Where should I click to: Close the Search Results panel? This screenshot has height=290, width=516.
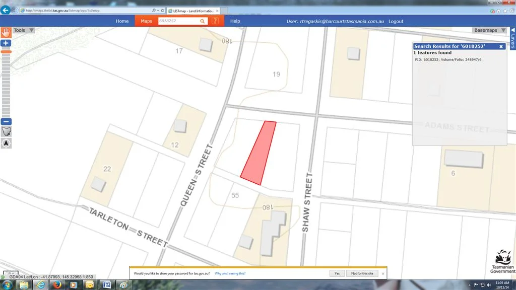(x=501, y=46)
